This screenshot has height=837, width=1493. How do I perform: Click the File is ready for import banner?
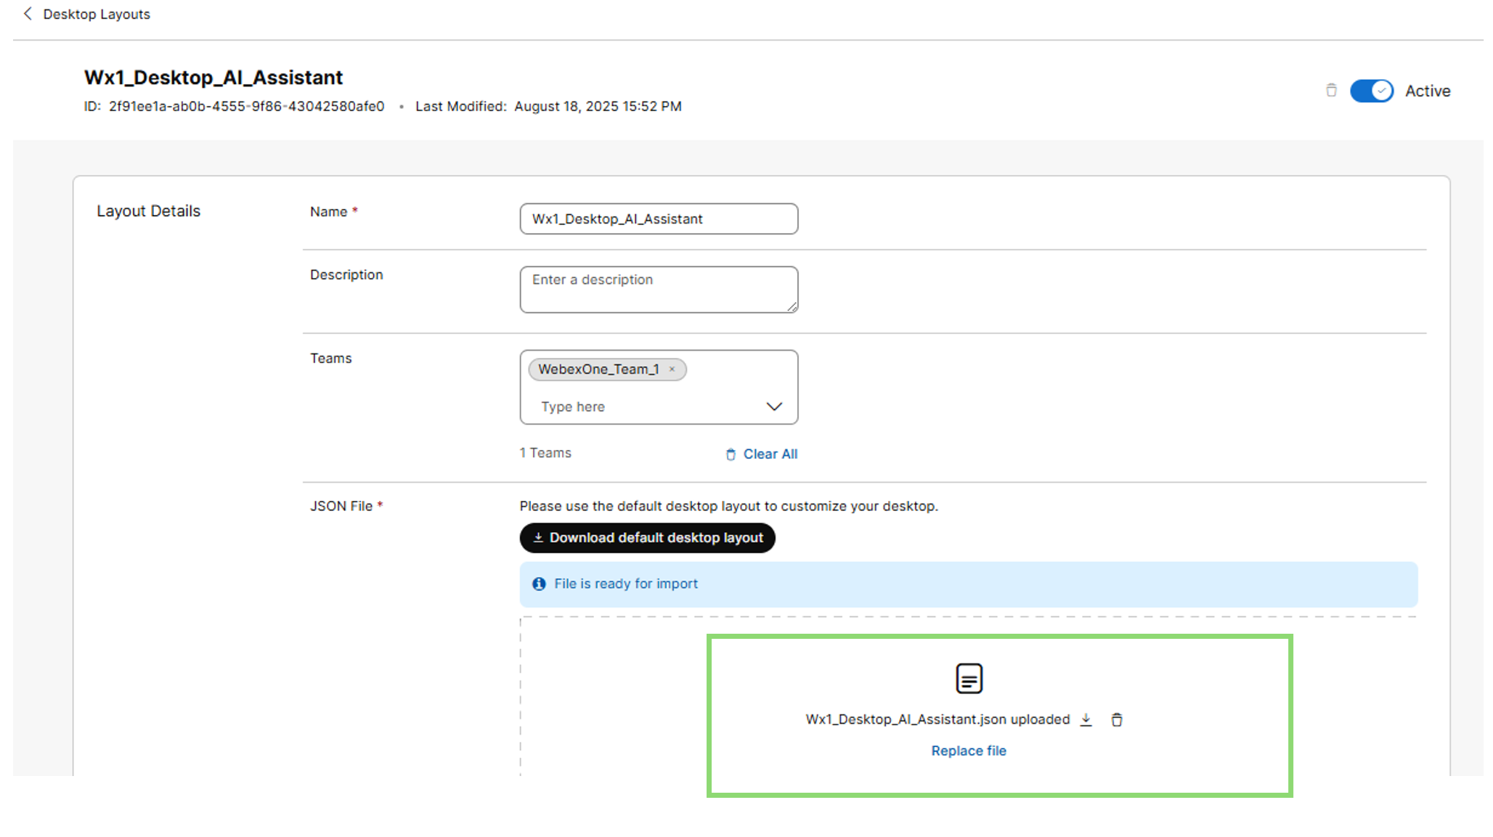click(968, 584)
